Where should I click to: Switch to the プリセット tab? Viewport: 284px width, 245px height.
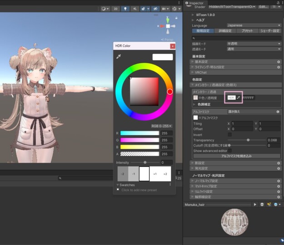247,31
